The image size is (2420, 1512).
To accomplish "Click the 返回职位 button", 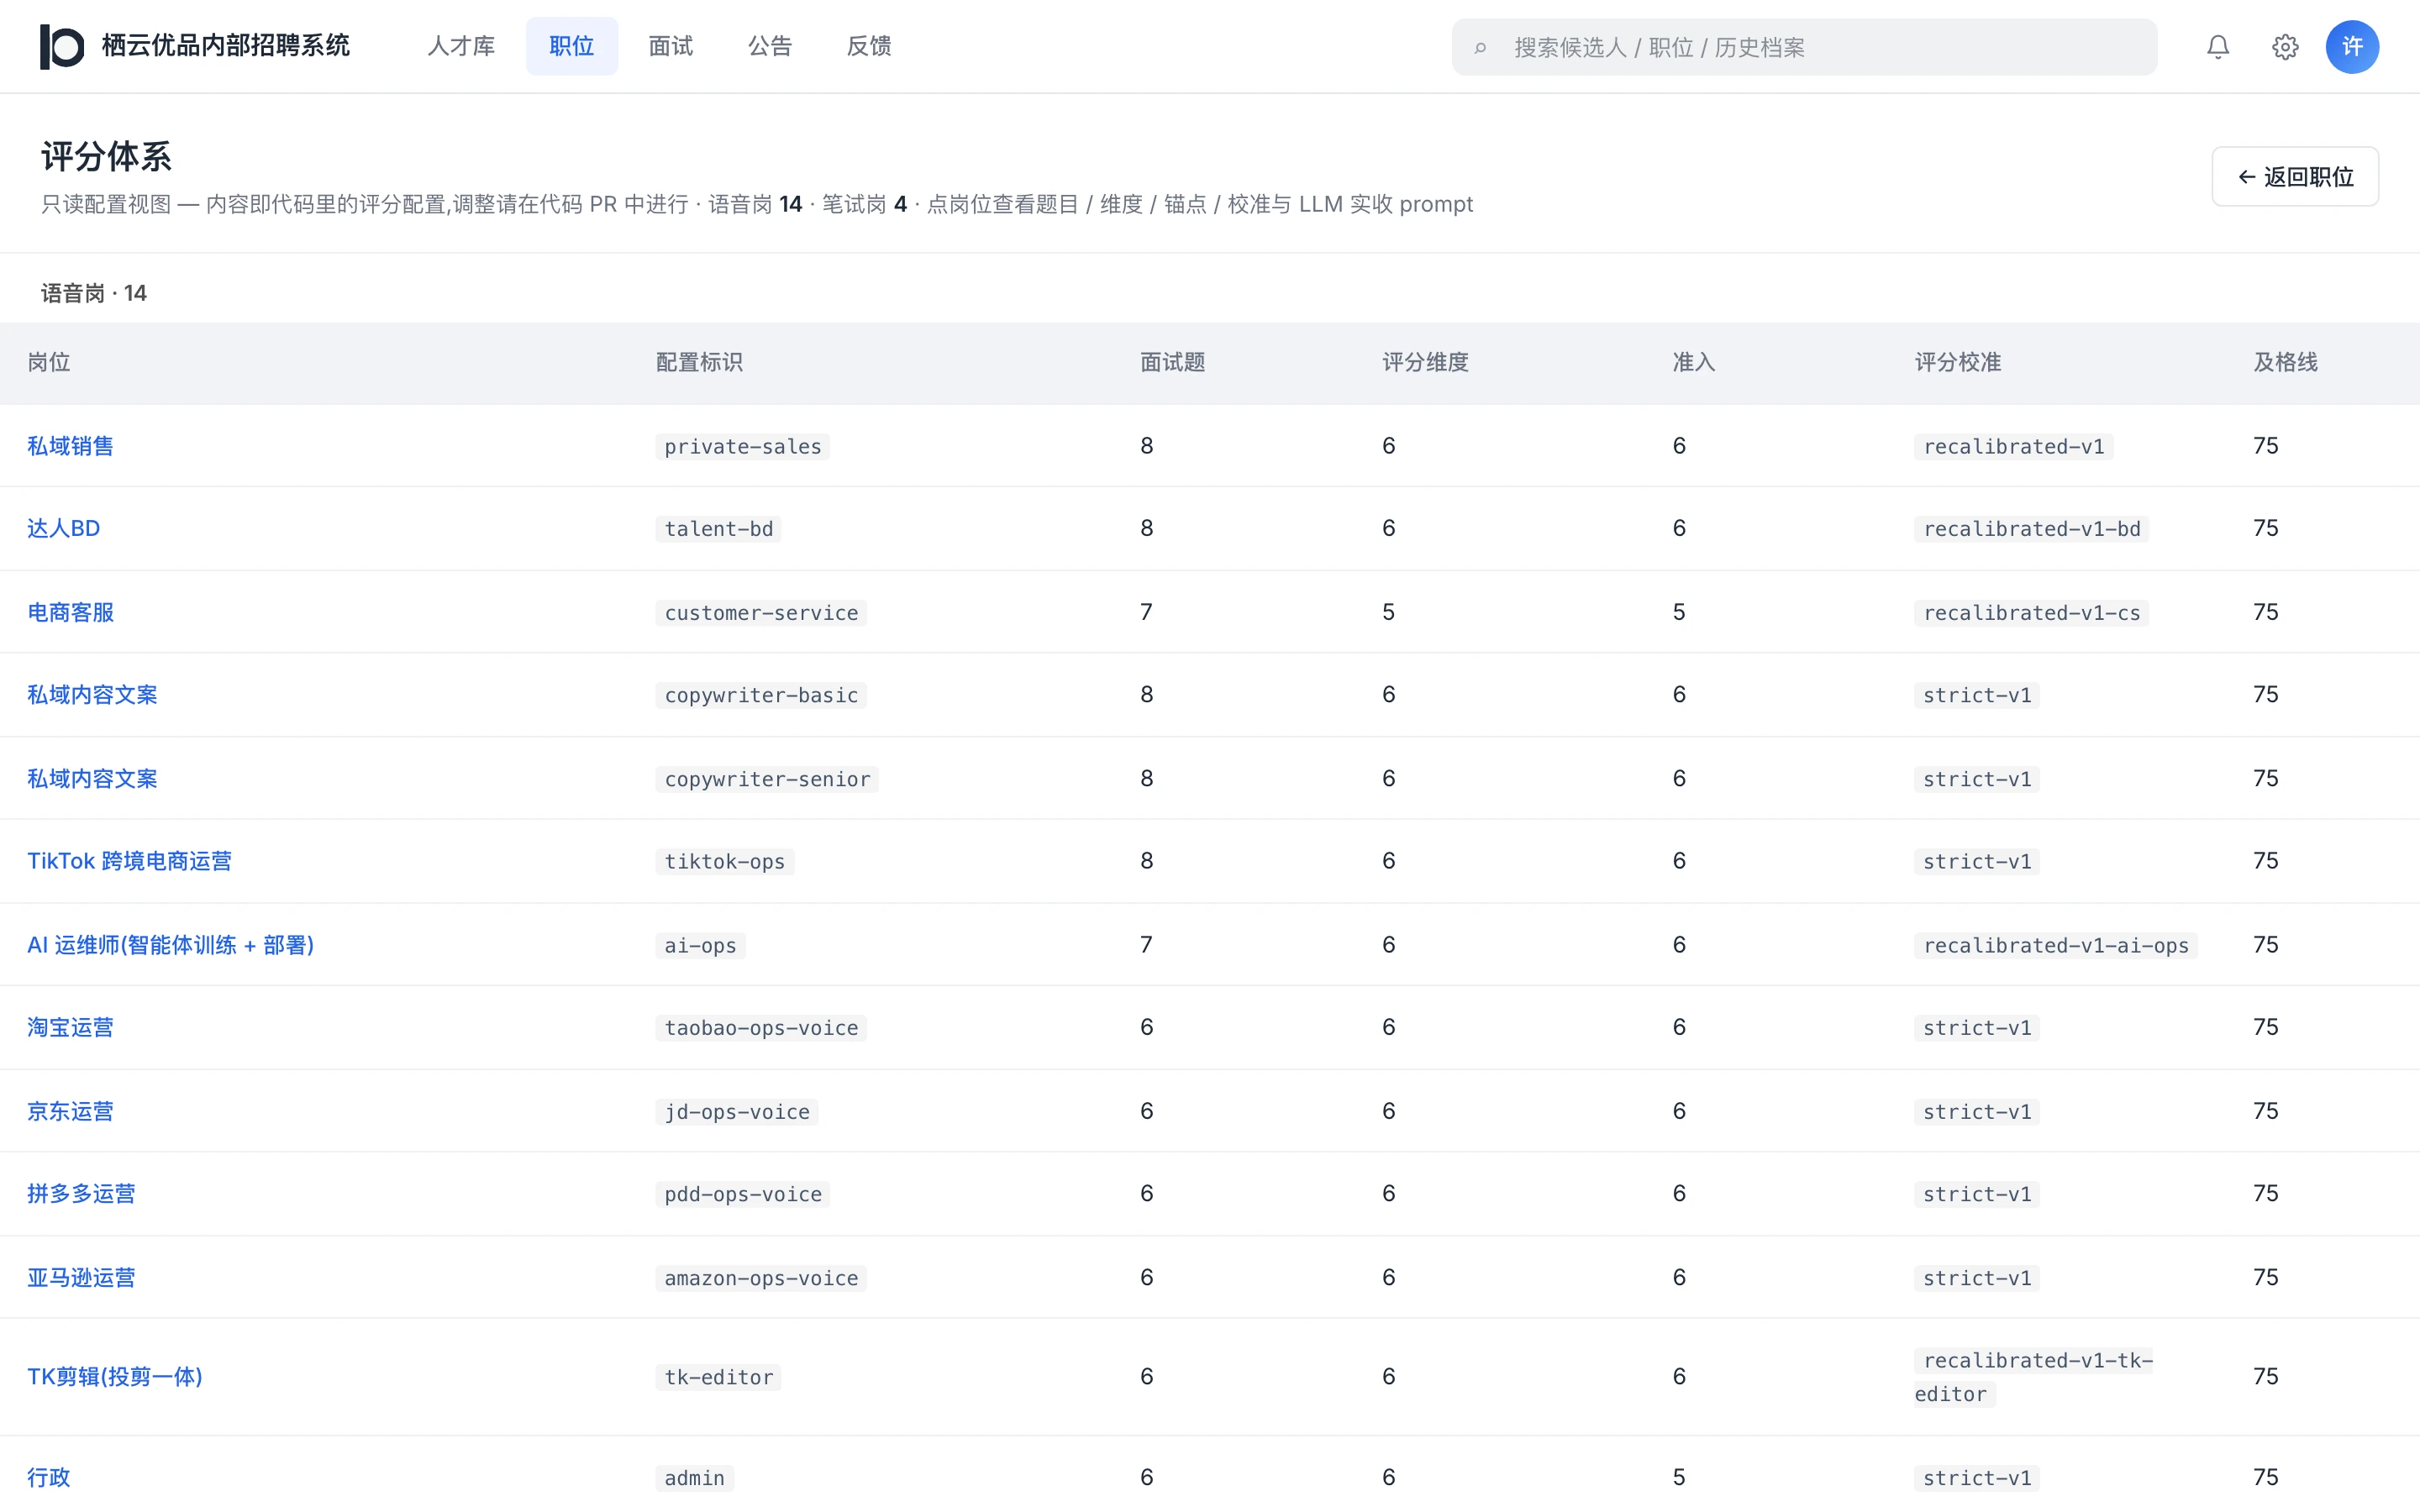I will tap(2295, 177).
